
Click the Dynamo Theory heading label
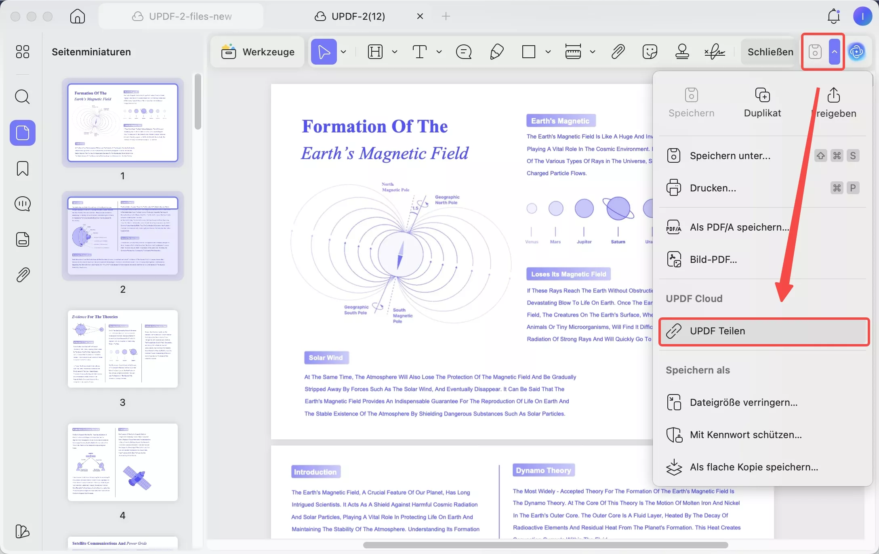tap(543, 470)
